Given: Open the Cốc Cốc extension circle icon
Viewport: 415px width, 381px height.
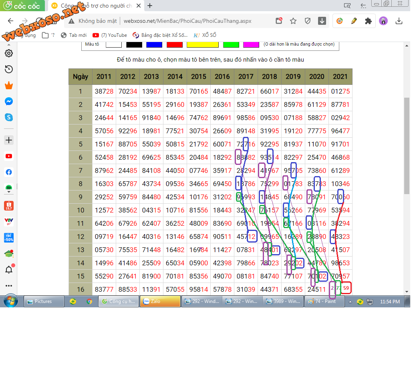Looking at the screenshot, I should pyautogui.click(x=340, y=21).
